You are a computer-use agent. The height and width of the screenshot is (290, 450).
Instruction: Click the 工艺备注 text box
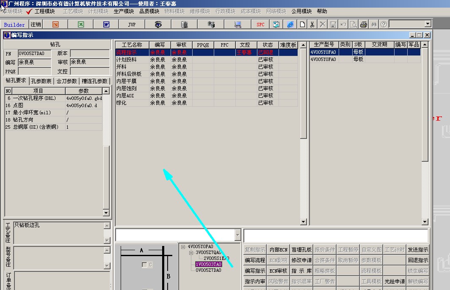tap(59, 232)
